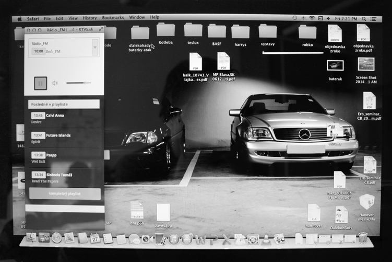Screen dimensions: 392x262
Task: Click the Fri 2:21 PM clock
Action: click(346, 18)
